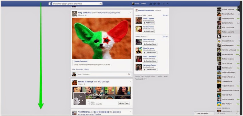
Task: Click Comment under the shared fox photo
Action: click(80, 69)
